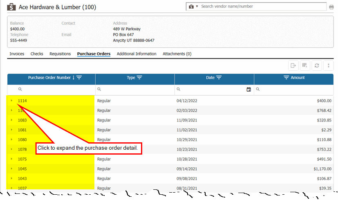Image resolution: width=338 pixels, height=200 pixels.
Task: Switch to the Invoices tab
Action: [x=17, y=54]
